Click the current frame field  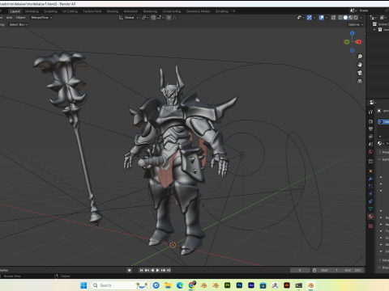[300, 270]
